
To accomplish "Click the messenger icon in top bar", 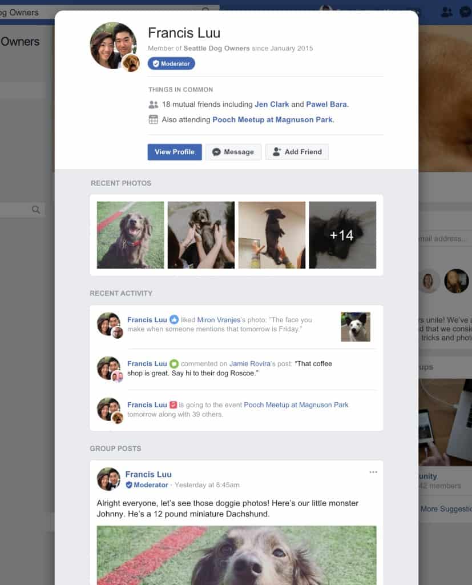I will point(466,12).
